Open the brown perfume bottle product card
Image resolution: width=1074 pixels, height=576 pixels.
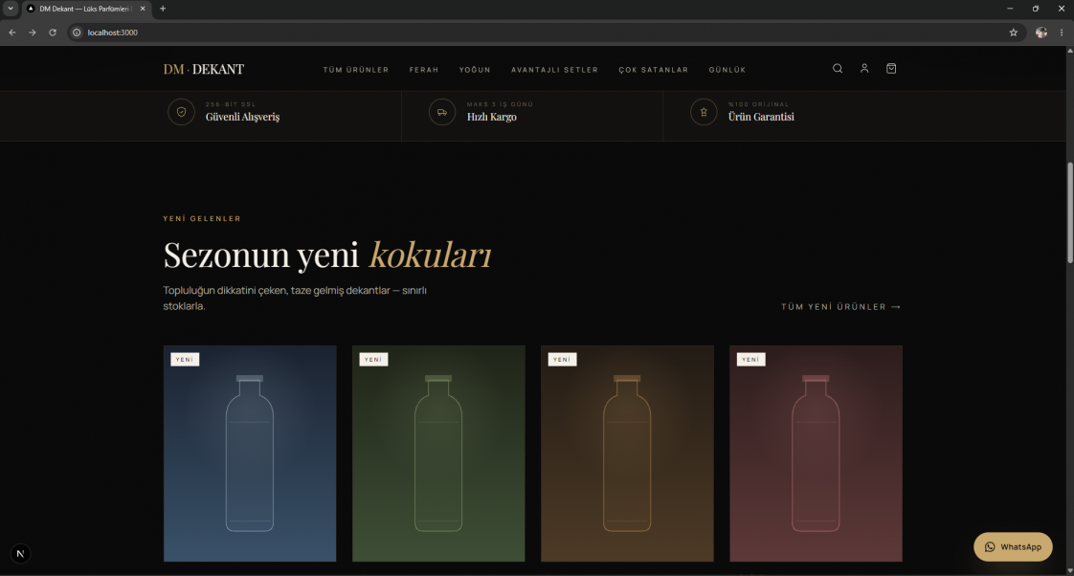click(627, 454)
